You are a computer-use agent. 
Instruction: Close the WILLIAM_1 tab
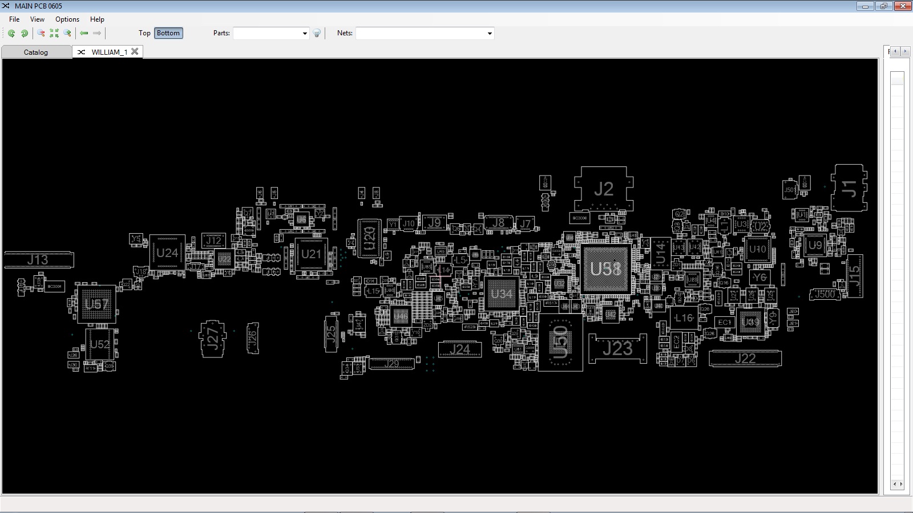(135, 51)
